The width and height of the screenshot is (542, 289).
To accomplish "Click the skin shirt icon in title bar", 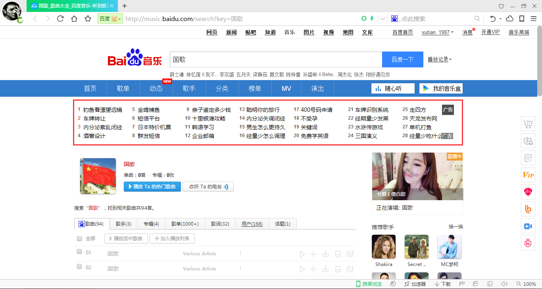I will point(501,6).
